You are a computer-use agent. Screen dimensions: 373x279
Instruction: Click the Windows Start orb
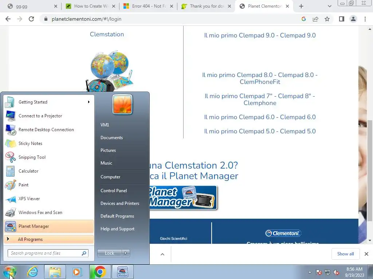click(x=10, y=272)
